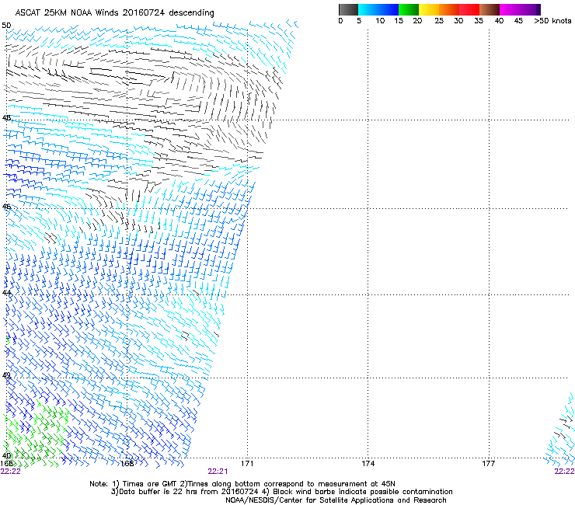Viewport: 575px width, 505px height.
Task: Click the cyan wind barbs in the bottom-right corner
Action: (x=560, y=431)
